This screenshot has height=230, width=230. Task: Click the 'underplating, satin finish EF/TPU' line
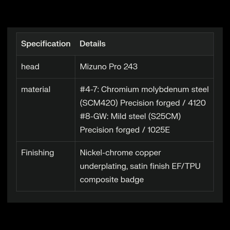coord(140,166)
